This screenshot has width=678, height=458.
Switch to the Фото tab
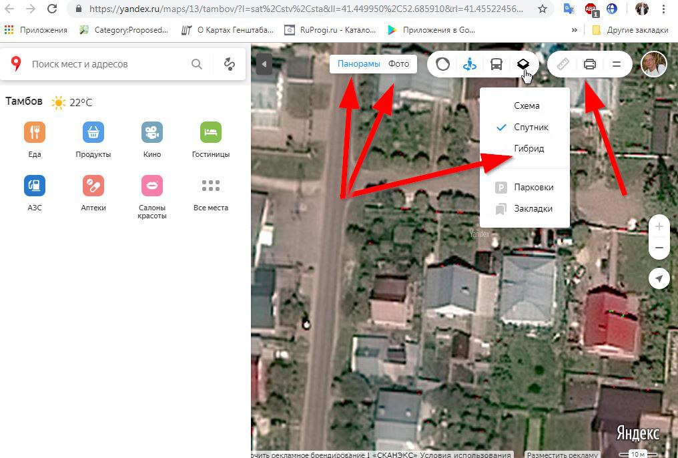398,64
